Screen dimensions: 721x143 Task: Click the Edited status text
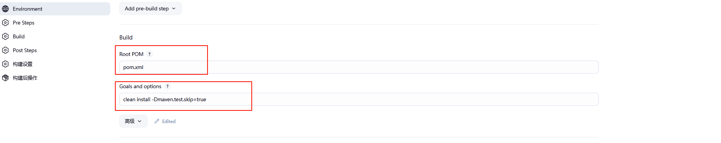(169, 121)
